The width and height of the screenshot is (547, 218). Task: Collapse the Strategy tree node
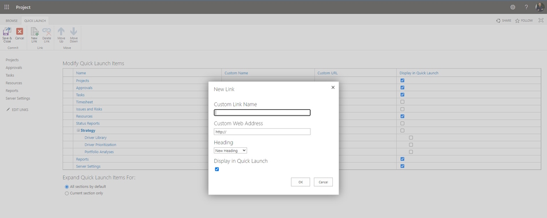(78, 130)
